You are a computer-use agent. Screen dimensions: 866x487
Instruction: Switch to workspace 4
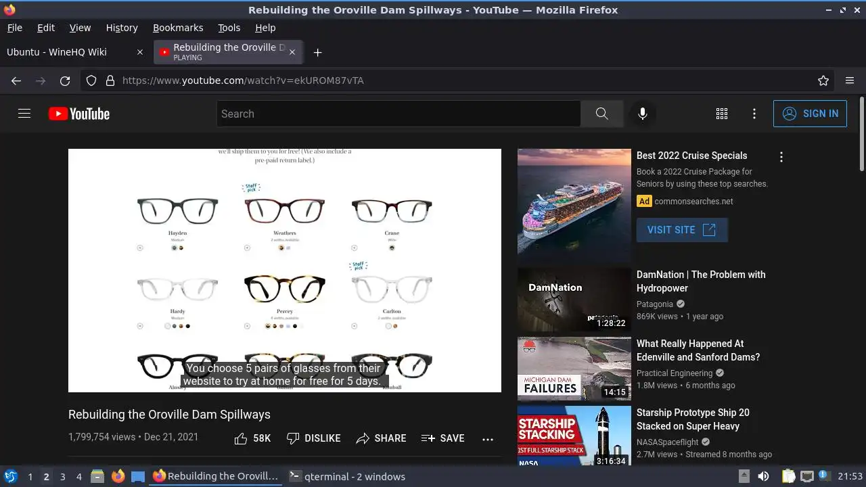(x=78, y=477)
